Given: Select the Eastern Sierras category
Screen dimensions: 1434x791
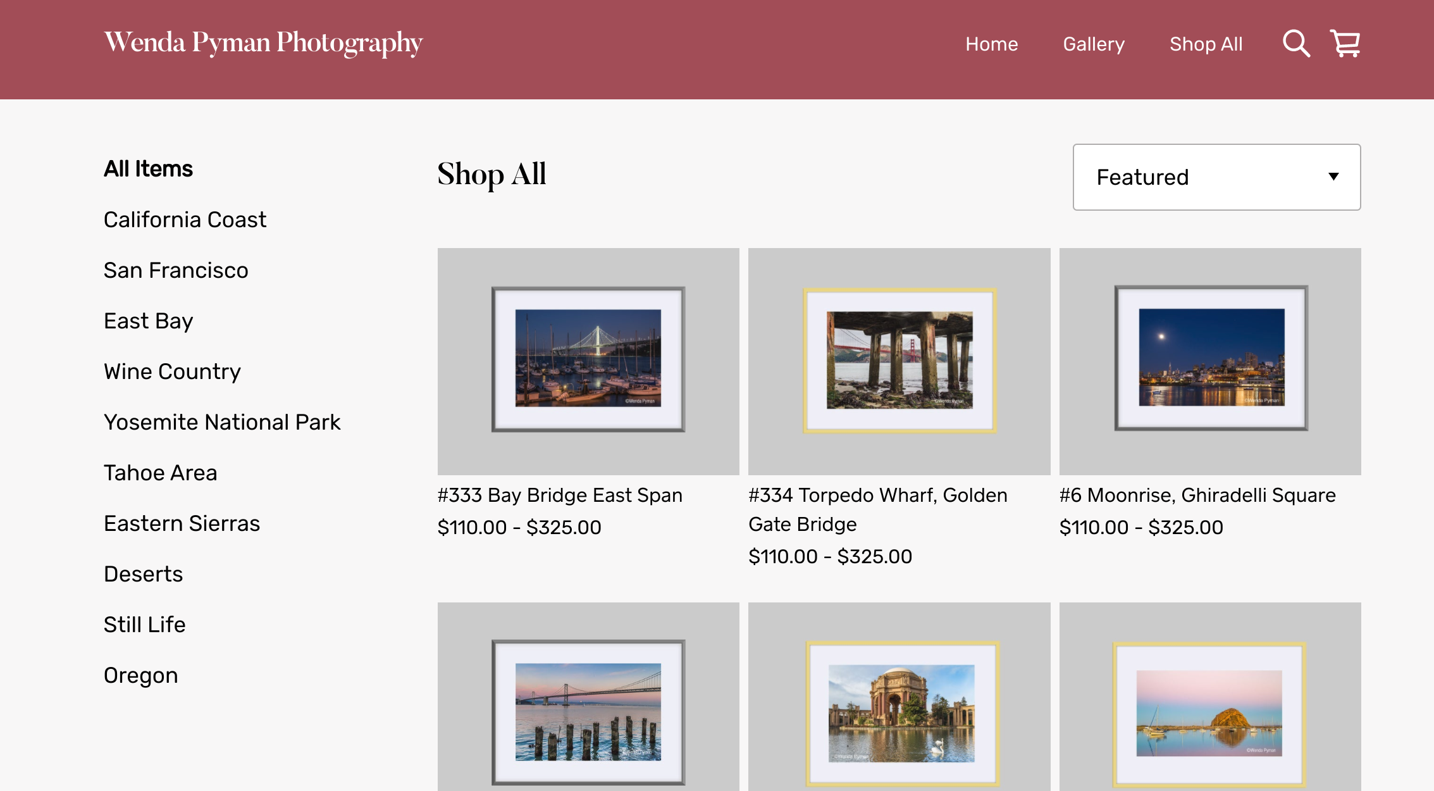Looking at the screenshot, I should pos(182,523).
